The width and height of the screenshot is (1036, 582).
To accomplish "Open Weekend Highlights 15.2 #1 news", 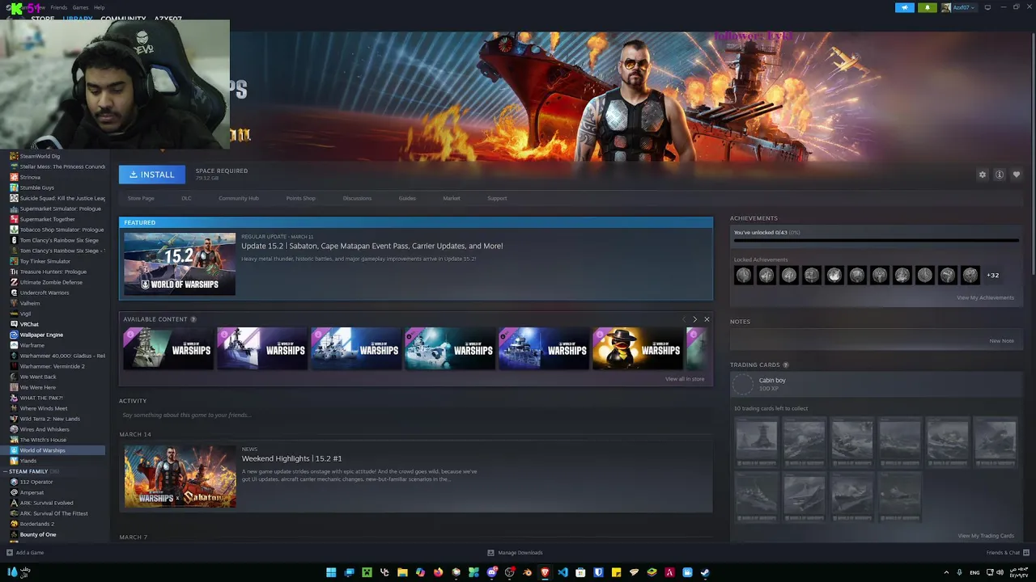I will point(292,458).
